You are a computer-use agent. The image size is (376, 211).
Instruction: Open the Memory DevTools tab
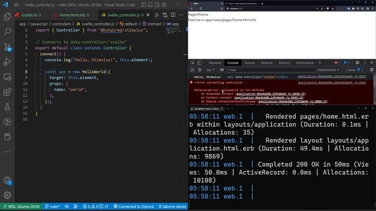284,63
